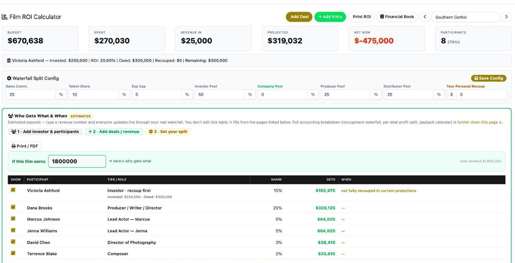Click the Sales Comm. percentage field
This screenshot has height=263, width=515.
[31, 95]
